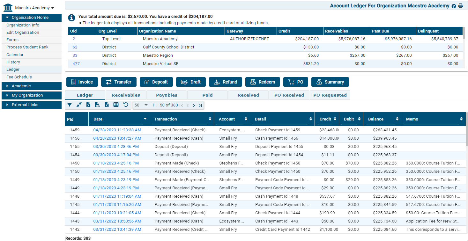This screenshot has height=241, width=468.
Task: Reset grid with the circular arrow icon
Action: tap(126, 105)
